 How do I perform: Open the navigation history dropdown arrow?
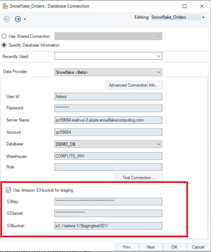[25, 19]
